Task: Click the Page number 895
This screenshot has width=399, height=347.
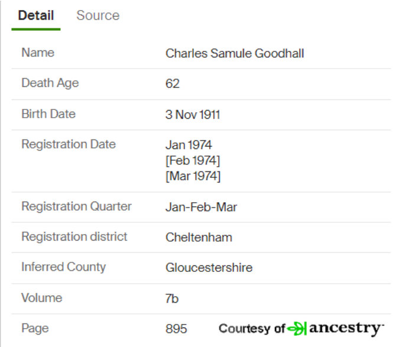Action: 176,329
